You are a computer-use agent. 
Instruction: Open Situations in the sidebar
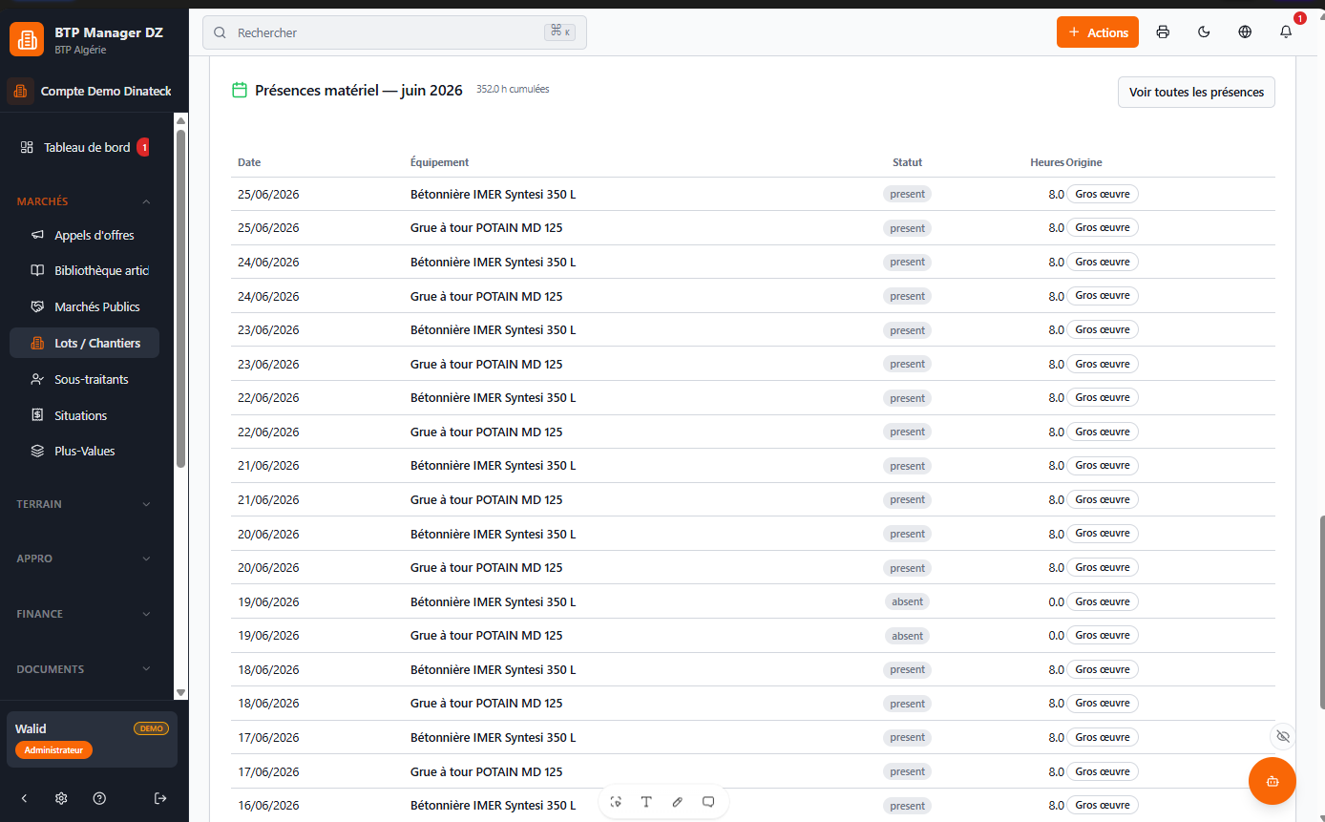(85, 415)
